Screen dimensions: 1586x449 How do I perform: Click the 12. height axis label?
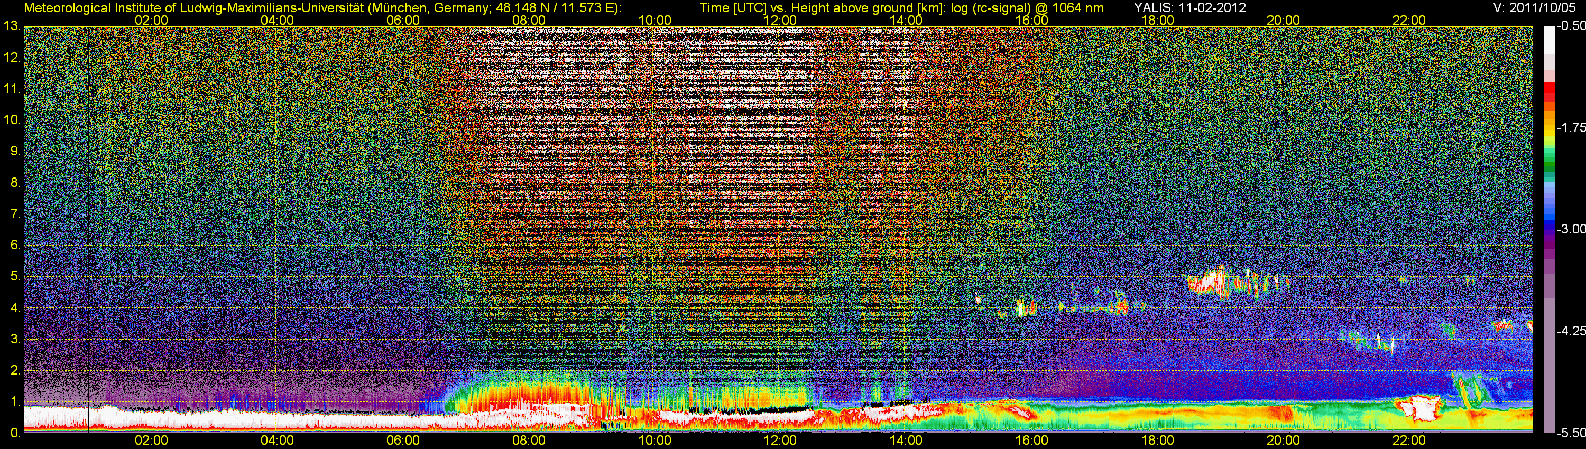point(12,58)
